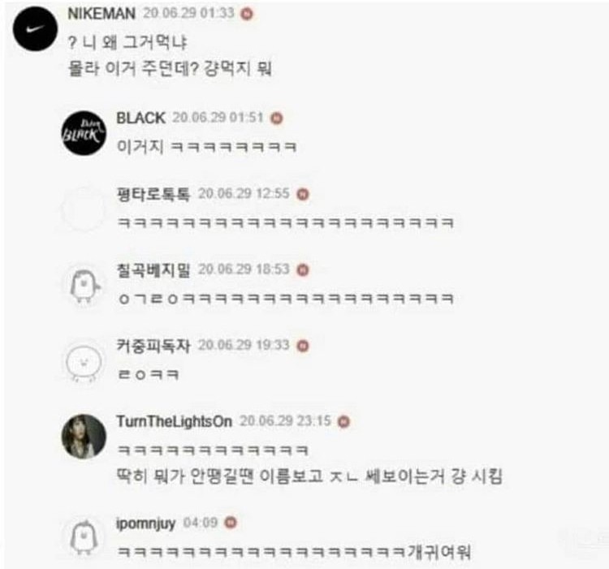
Task: Click the red badge beside ipomnjuy's 04:09 time
Action: click(231, 523)
